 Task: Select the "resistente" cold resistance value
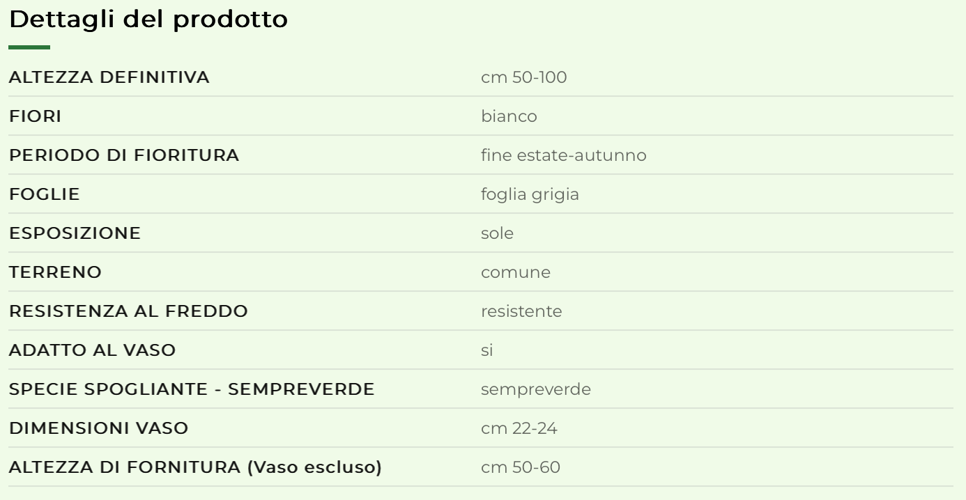tap(521, 311)
